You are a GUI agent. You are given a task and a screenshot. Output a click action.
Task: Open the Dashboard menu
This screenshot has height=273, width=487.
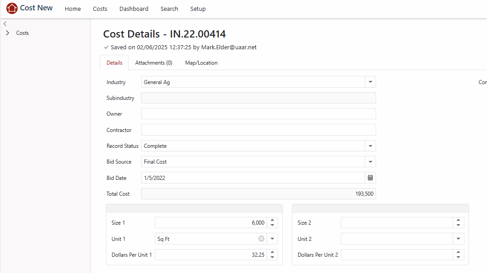click(134, 9)
